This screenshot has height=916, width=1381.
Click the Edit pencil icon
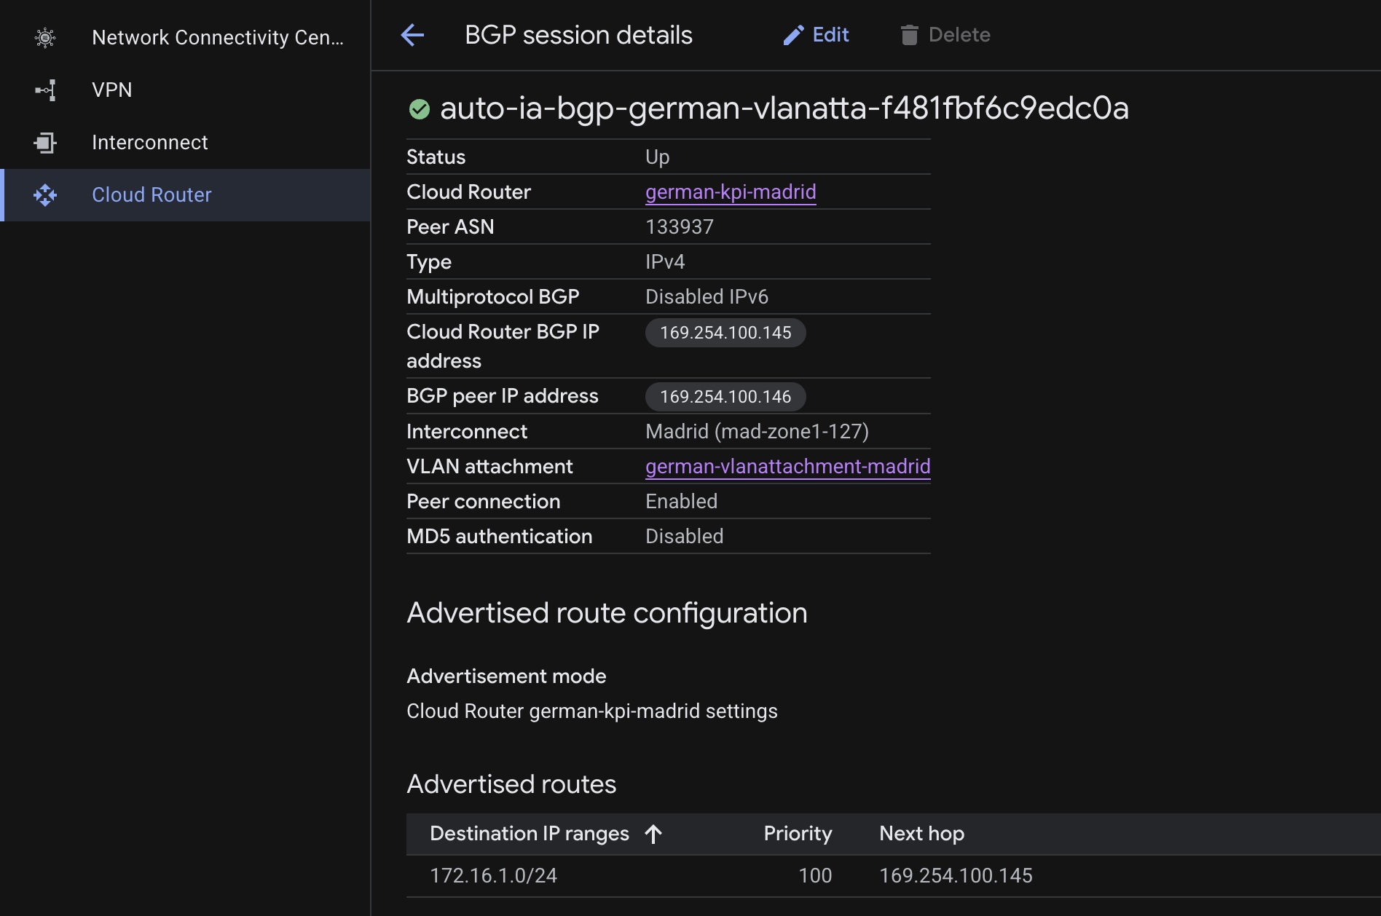pyautogui.click(x=793, y=34)
